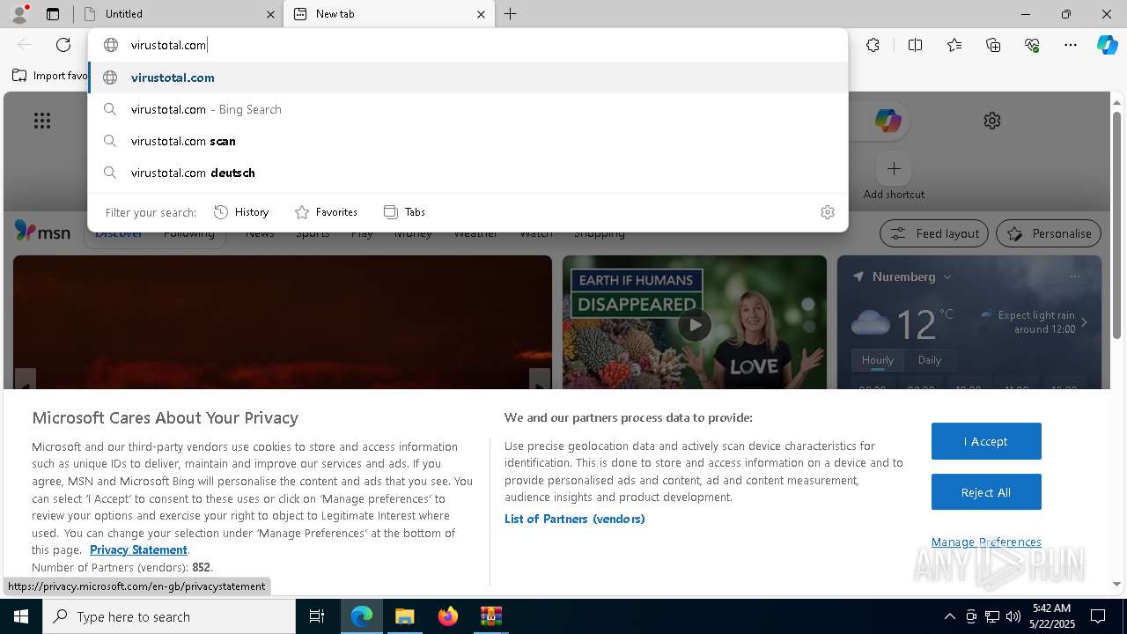1127x634 pixels.
Task: Select the virustotal.com URL suggestion
Action: (468, 77)
